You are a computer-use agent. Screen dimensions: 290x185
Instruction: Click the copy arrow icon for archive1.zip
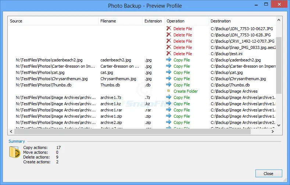(x=169, y=116)
